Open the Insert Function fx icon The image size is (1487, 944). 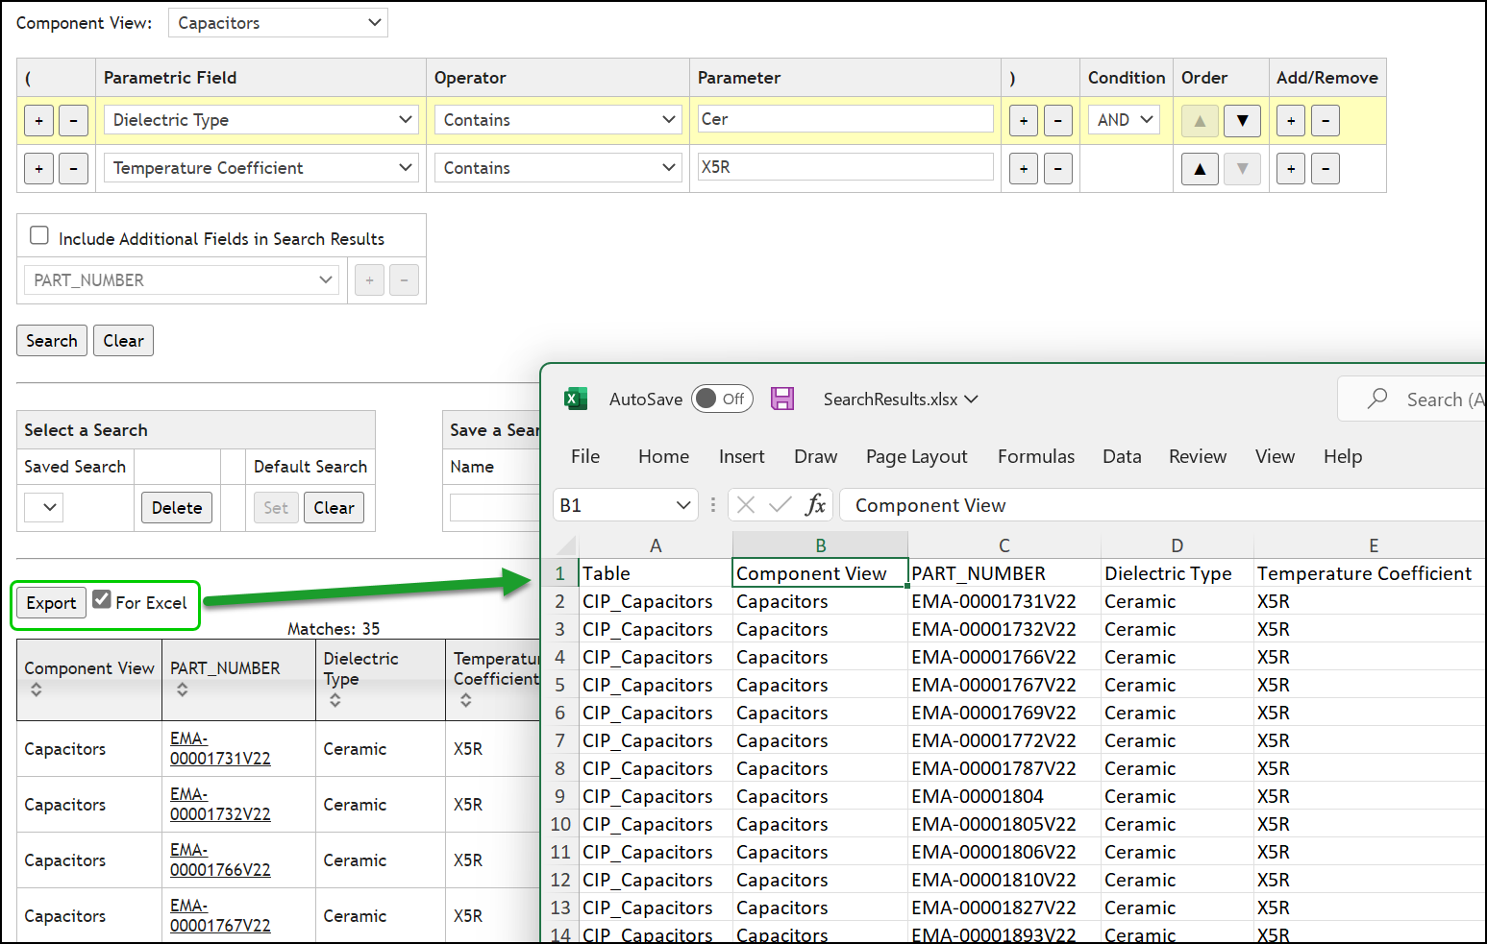pos(815,504)
